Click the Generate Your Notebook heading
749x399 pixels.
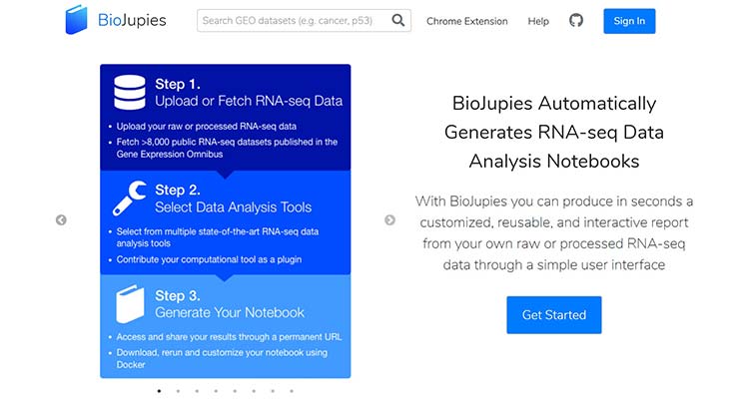pyautogui.click(x=229, y=312)
